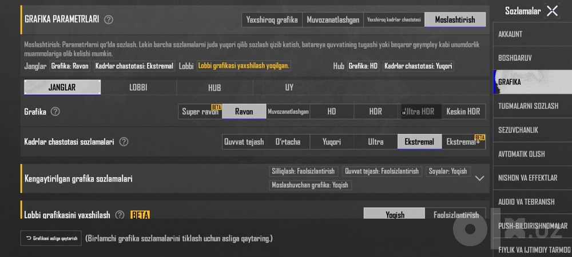Open GRAFIKA settings section
The height and width of the screenshot is (257, 572).
click(x=532, y=82)
